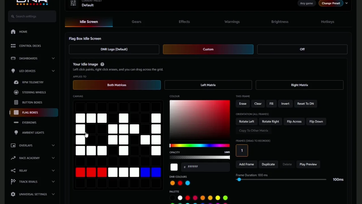This screenshot has width=362, height=204.
Task: Click Rotate Right orientation button
Action: click(270, 122)
